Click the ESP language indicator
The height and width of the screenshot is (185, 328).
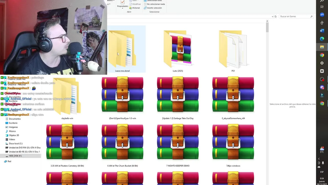[x=322, y=172]
